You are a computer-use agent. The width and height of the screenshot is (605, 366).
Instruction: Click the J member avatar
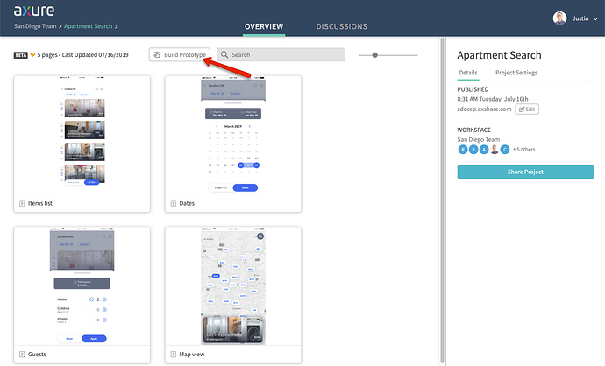(473, 150)
